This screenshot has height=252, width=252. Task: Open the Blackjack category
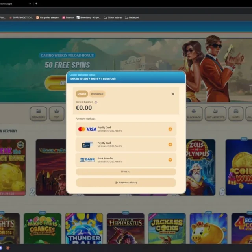tap(194, 114)
